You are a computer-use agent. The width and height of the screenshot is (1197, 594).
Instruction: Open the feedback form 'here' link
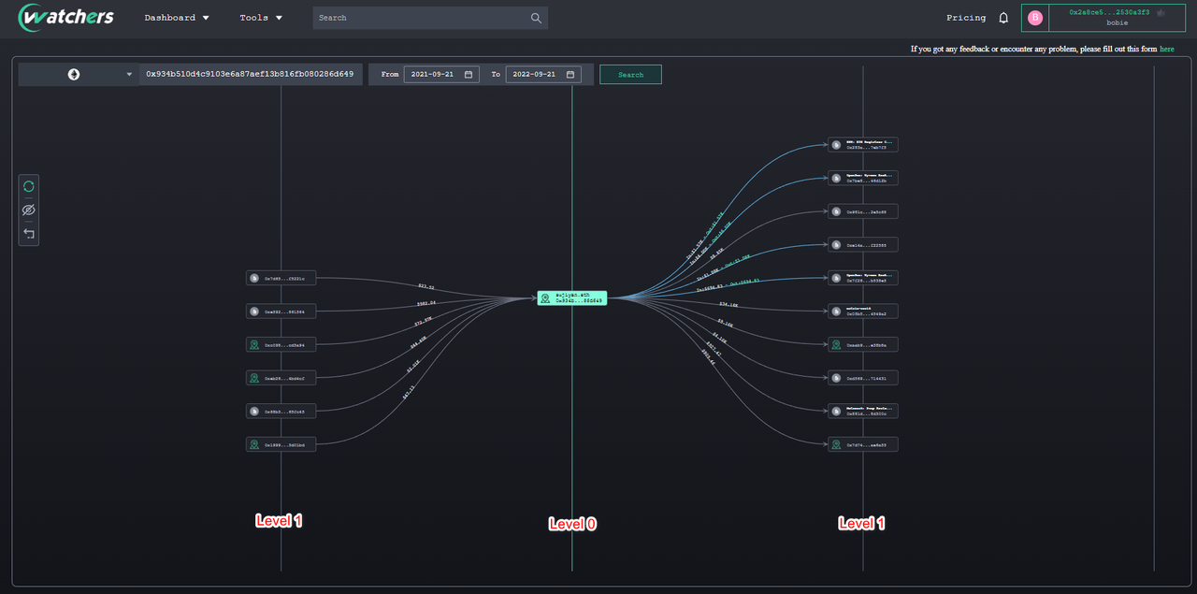point(1167,49)
